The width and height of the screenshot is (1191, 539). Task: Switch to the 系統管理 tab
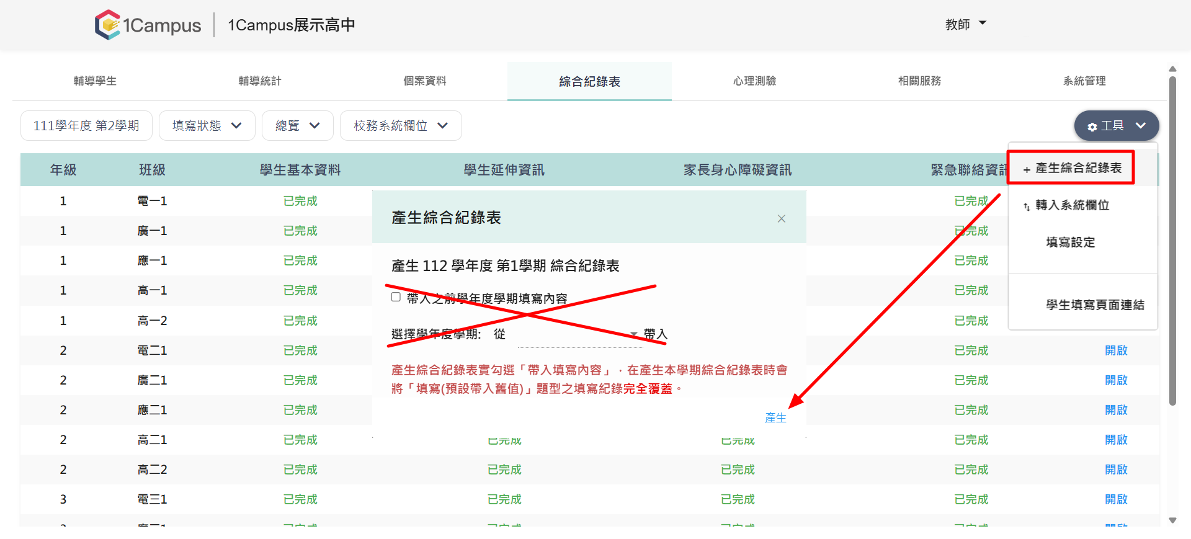[1084, 81]
